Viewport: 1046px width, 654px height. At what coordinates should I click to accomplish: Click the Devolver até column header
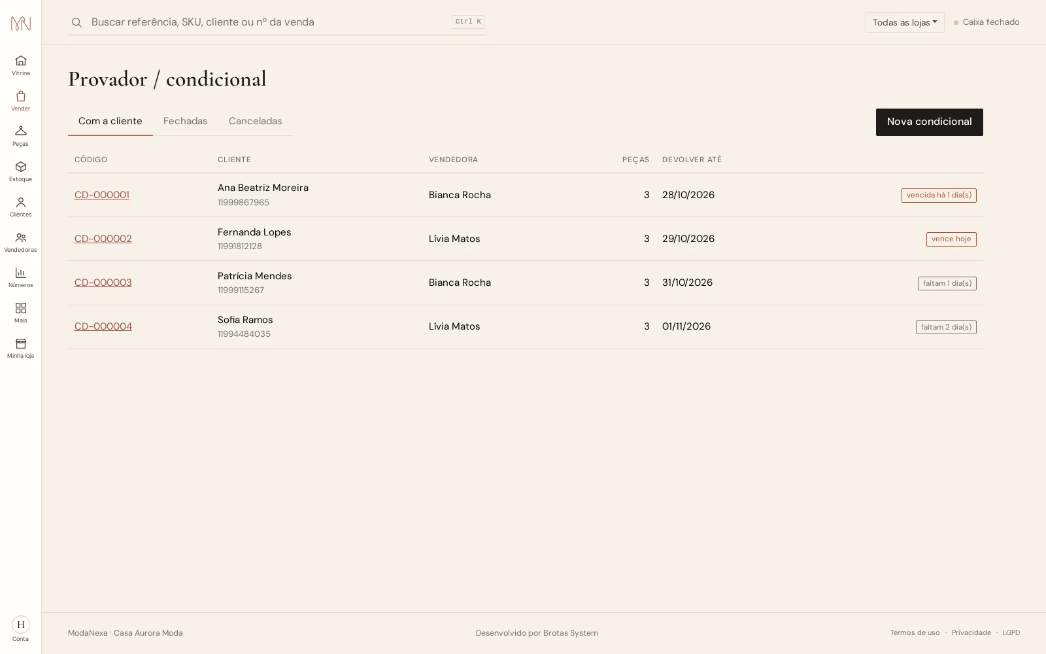[692, 160]
